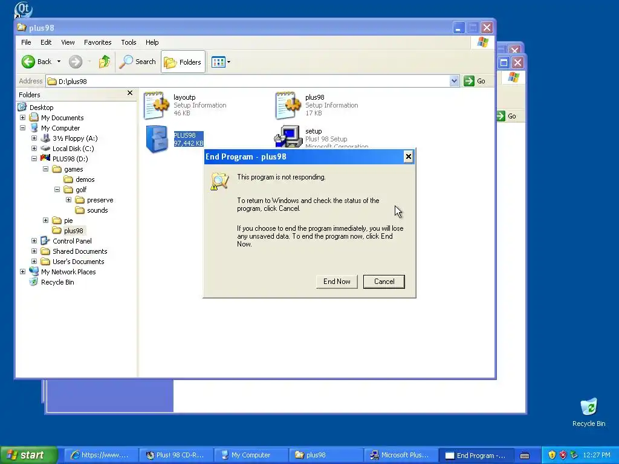Viewport: 619px width, 464px height.
Task: Expand the preserve folder node
Action: pos(68,199)
